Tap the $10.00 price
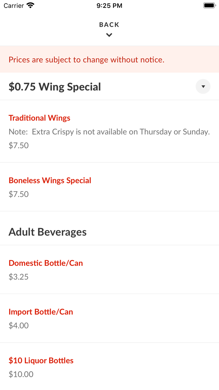 (21, 374)
